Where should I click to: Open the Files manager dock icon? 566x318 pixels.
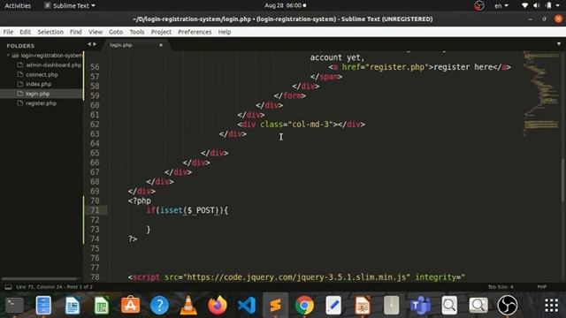[x=43, y=305]
